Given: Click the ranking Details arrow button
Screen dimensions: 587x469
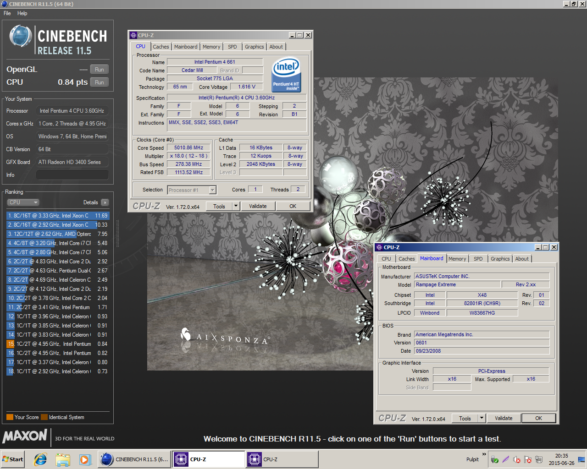Looking at the screenshot, I should point(105,202).
